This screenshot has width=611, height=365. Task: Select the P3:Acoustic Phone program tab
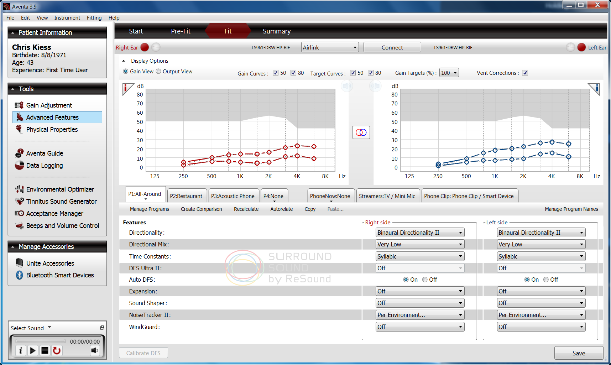click(x=233, y=196)
